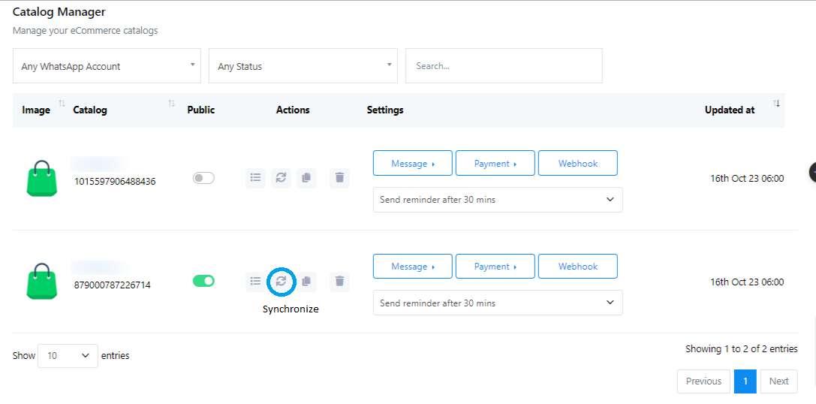Click the list icon for catalog 1015597906488436
816x404 pixels.
point(255,178)
